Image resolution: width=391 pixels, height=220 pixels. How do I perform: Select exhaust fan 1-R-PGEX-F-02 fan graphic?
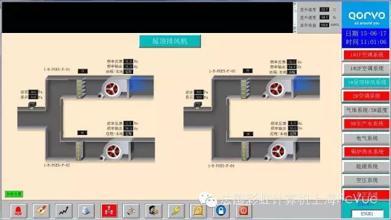[x=113, y=151]
